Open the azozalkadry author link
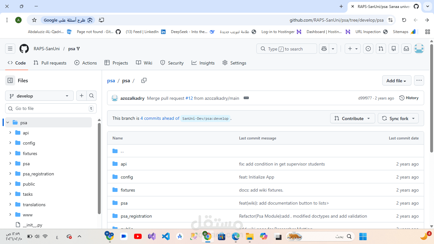Viewport: 434px width, 244px height. coord(132,98)
